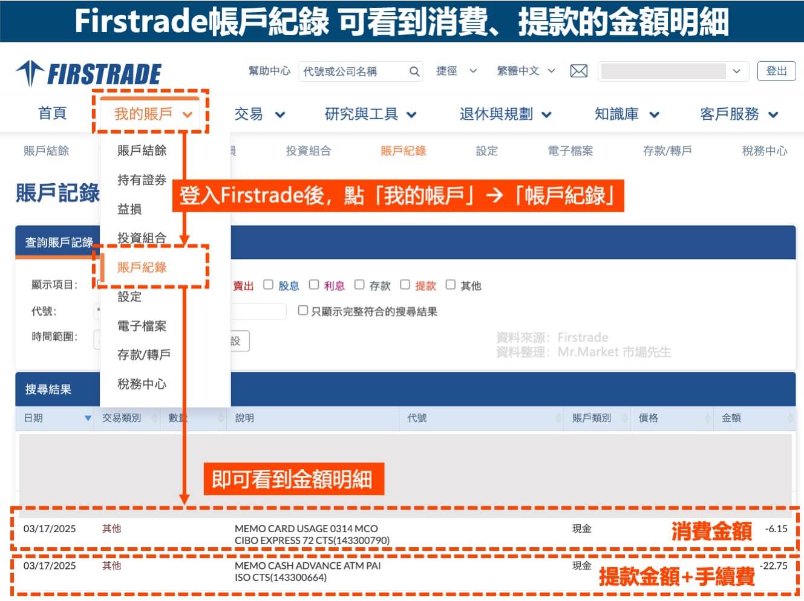Toggle the 其他 checkbox
The width and height of the screenshot is (804, 601).
pyautogui.click(x=451, y=285)
